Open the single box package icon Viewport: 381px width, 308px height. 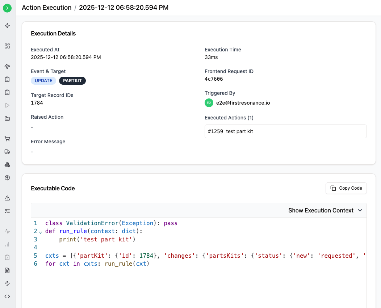coord(7,178)
